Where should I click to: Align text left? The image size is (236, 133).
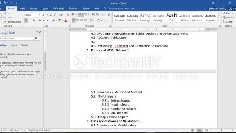pyautogui.click(x=73, y=20)
